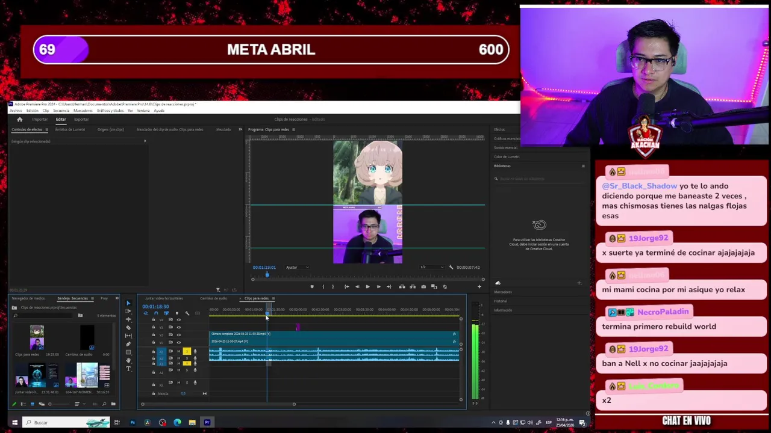Open Program monitor settings wrench
The width and height of the screenshot is (771, 433).
pos(451,267)
